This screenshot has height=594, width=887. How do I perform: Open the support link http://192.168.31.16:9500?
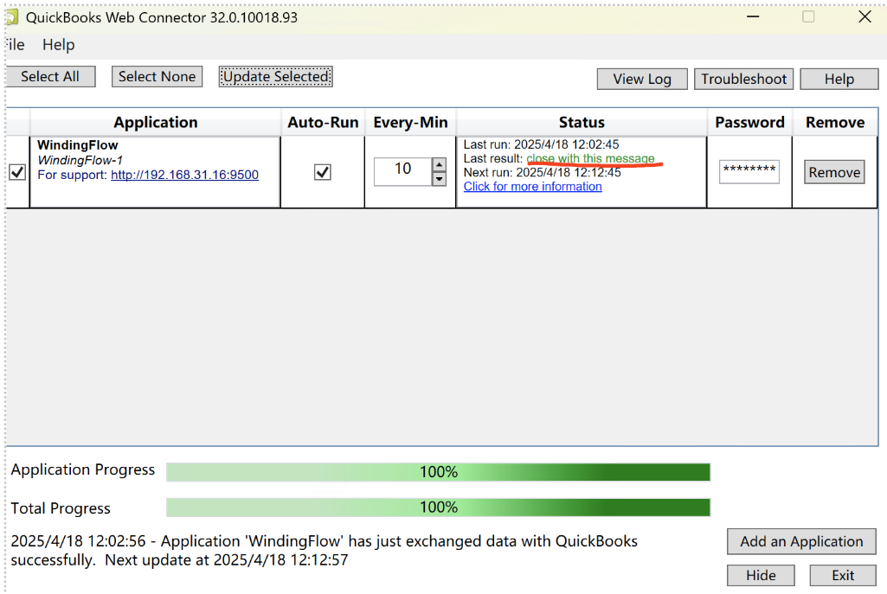(x=184, y=175)
